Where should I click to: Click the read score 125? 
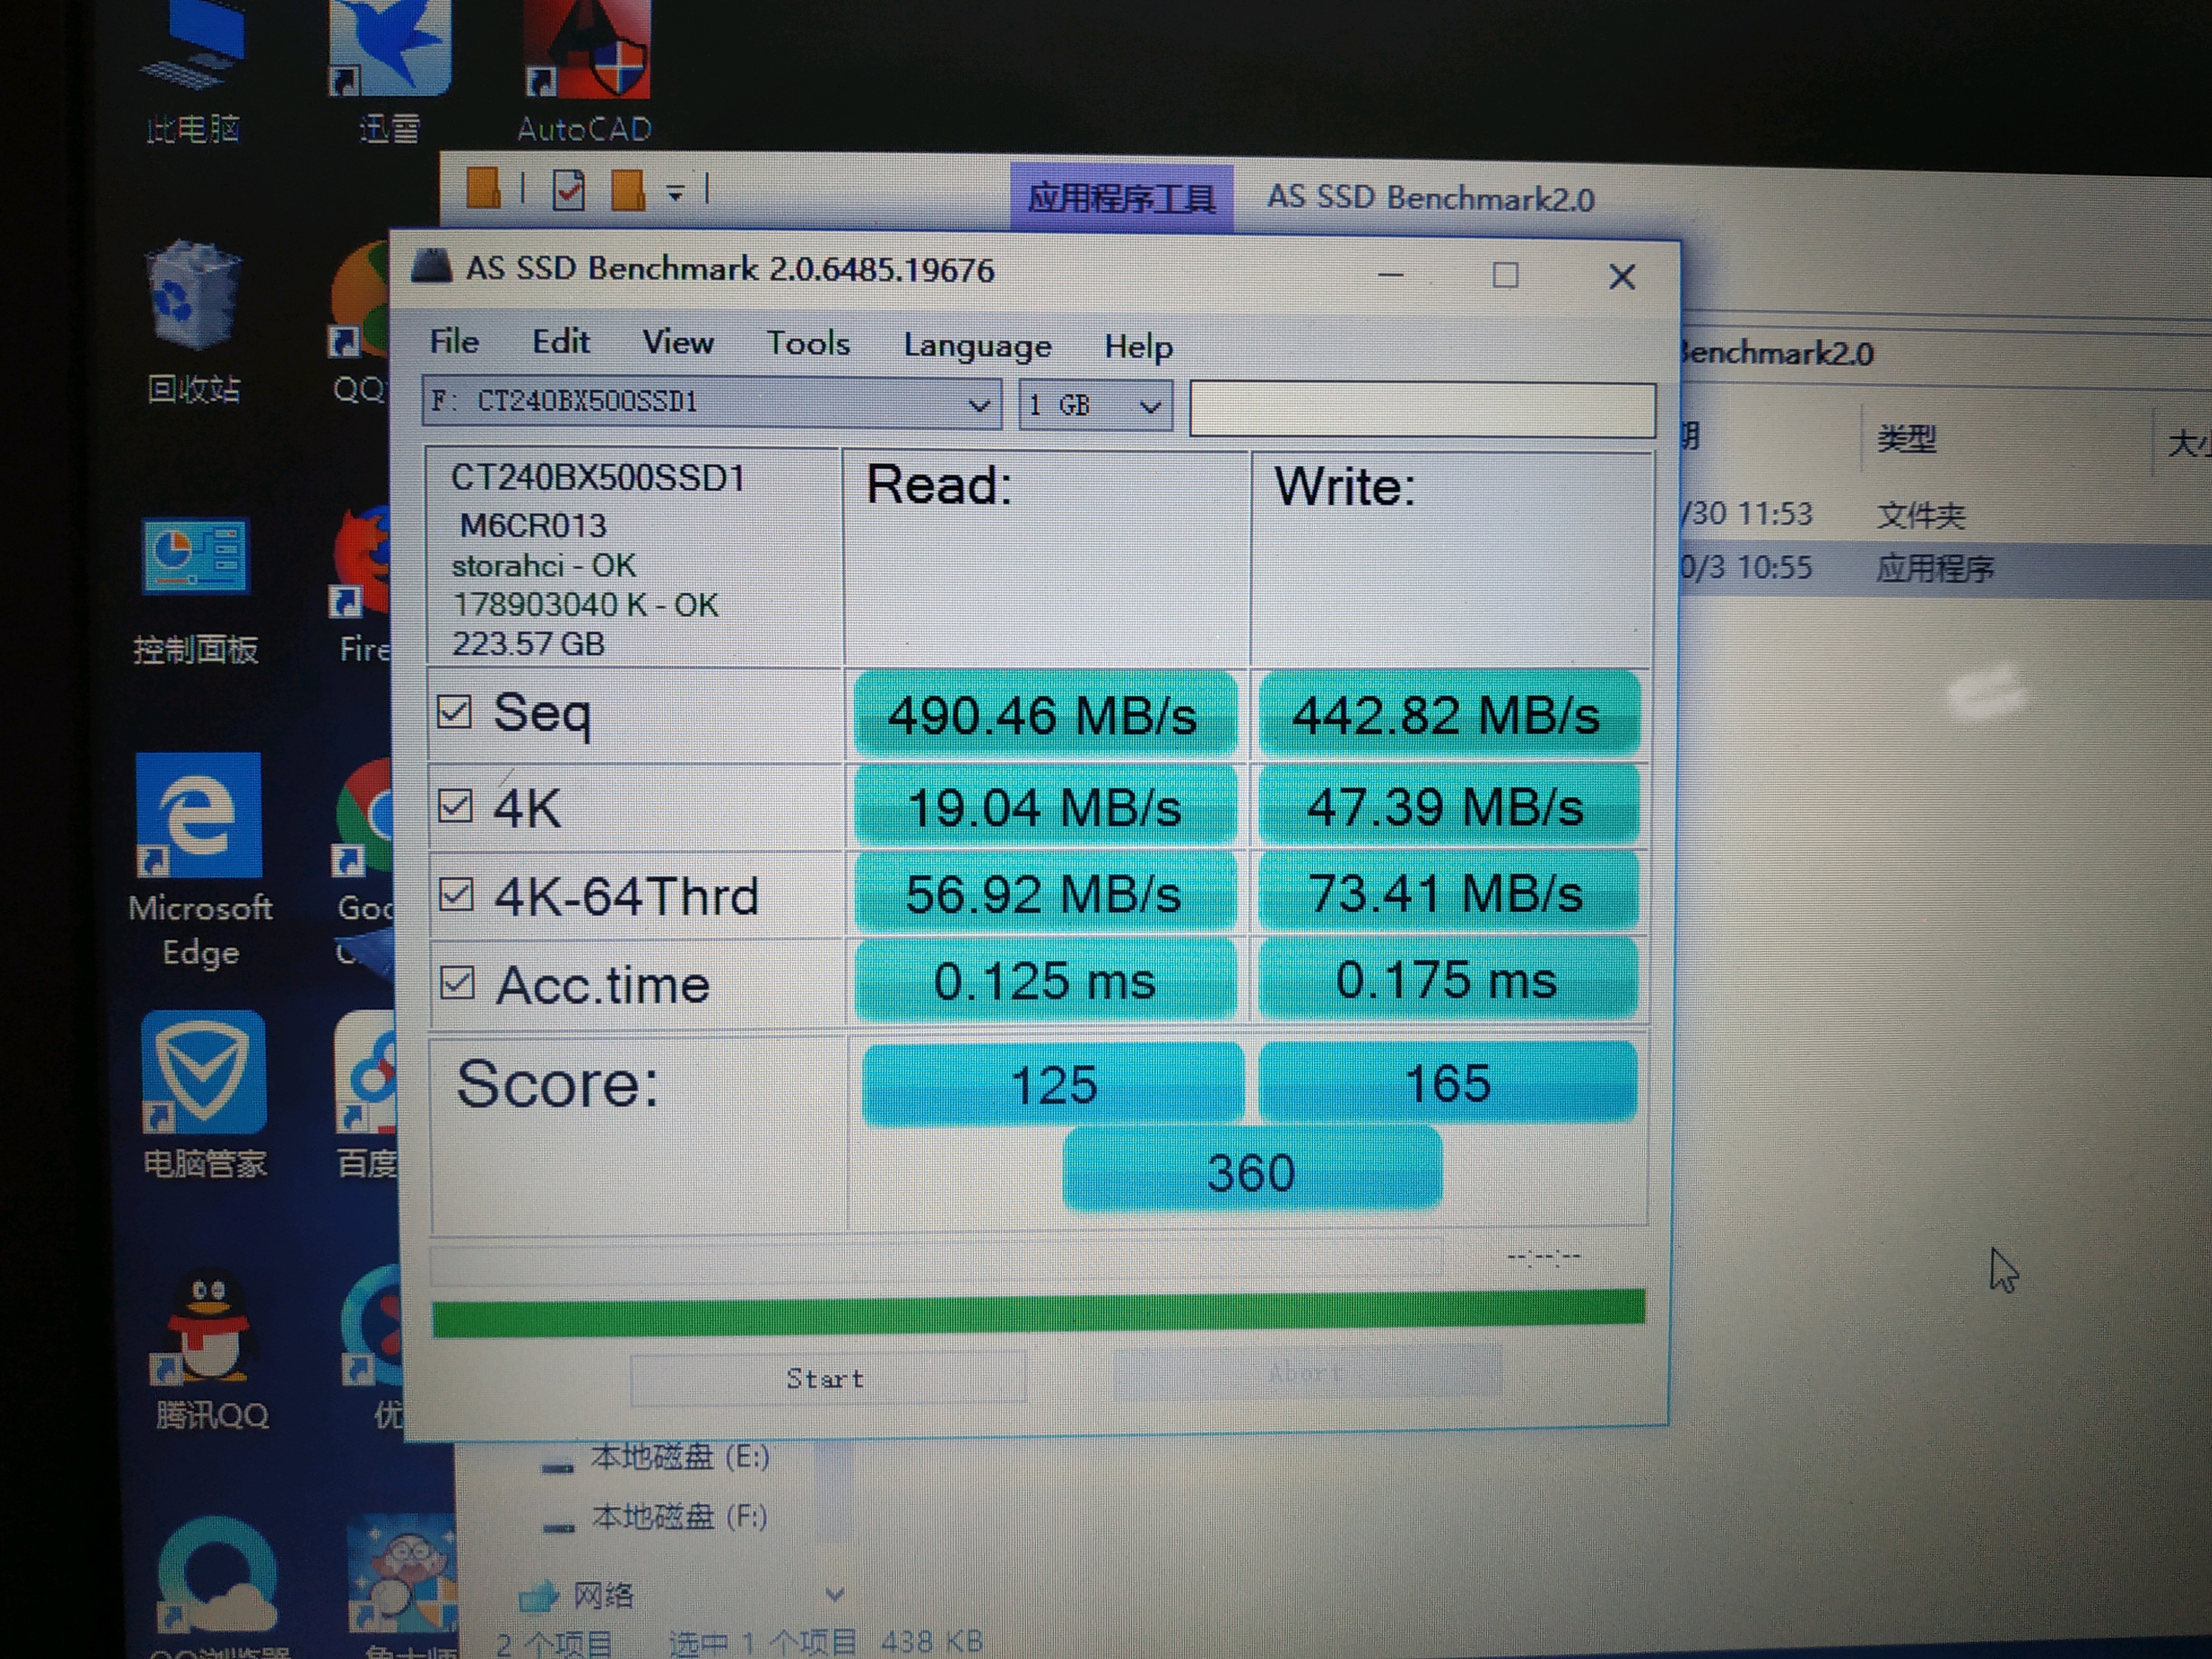1053,1085
